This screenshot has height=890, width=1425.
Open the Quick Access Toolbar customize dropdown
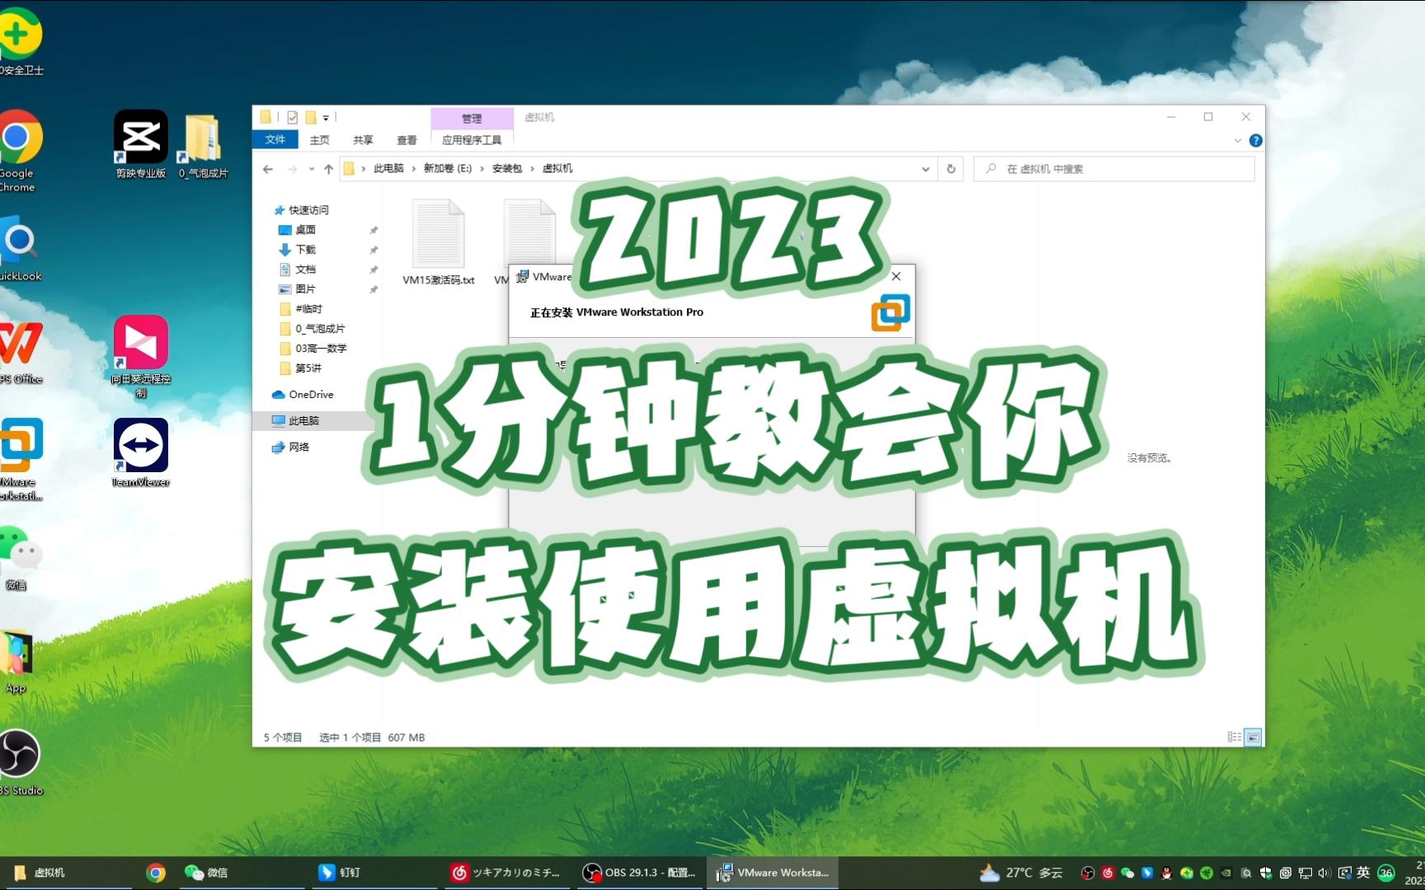327,118
